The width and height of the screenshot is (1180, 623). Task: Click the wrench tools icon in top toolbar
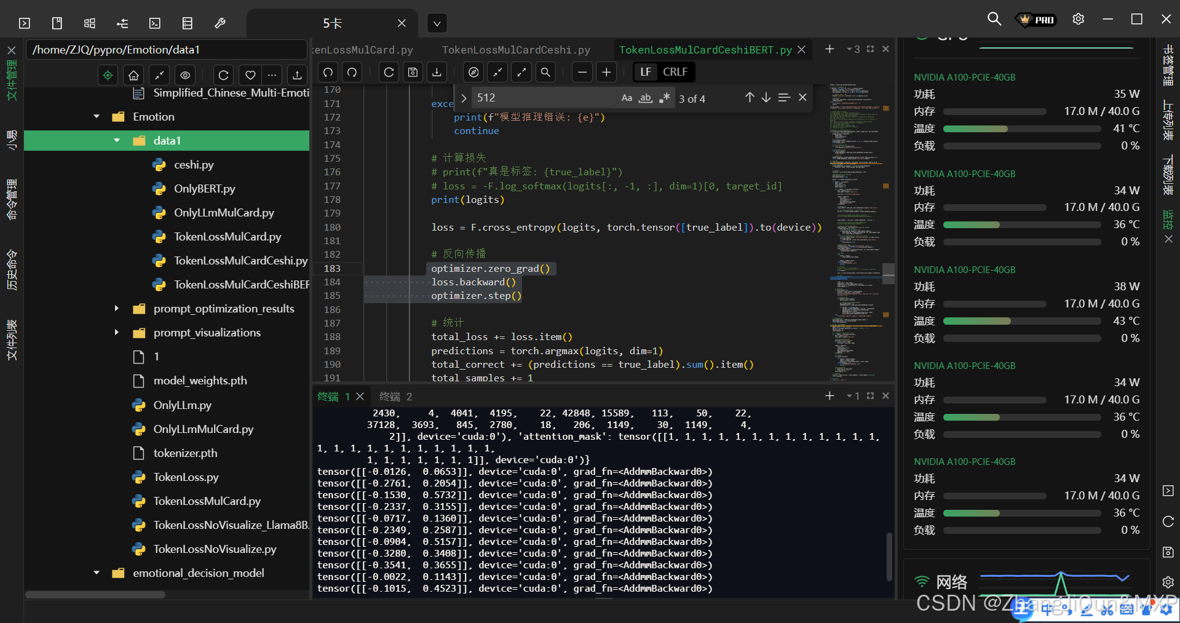(220, 23)
